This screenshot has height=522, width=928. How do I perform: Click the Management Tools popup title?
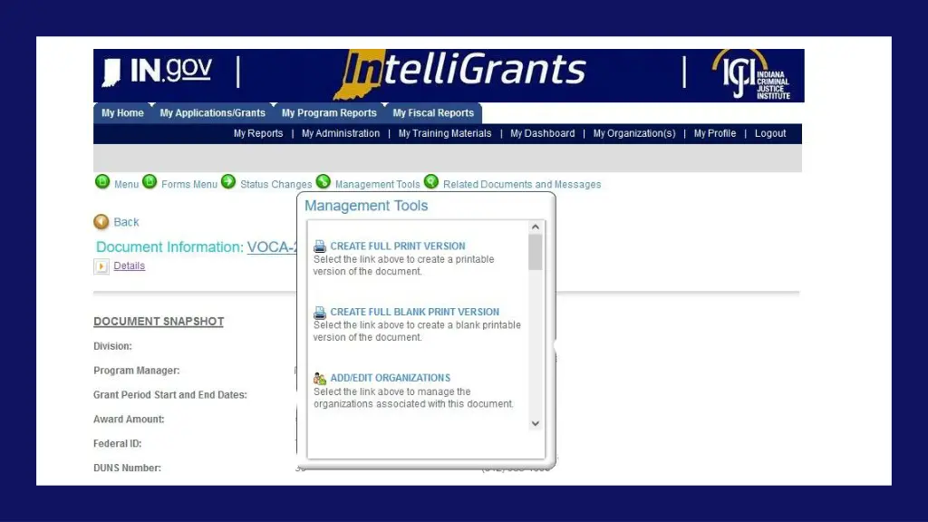[366, 206]
